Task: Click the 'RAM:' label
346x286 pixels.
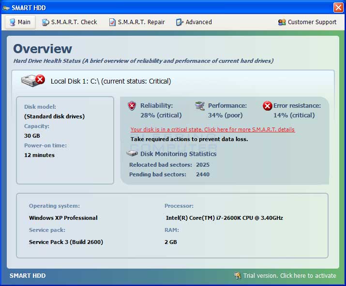Action: pos(172,230)
